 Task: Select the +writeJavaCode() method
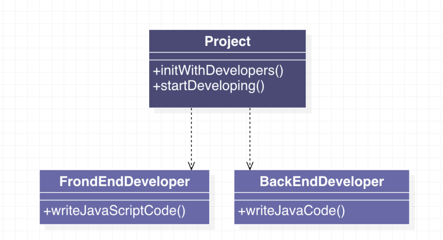point(291,210)
